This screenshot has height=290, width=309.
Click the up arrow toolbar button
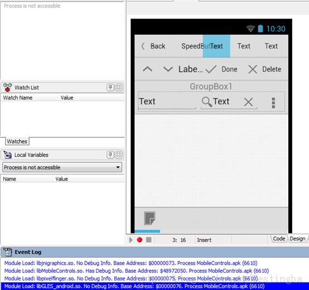147,69
